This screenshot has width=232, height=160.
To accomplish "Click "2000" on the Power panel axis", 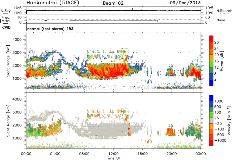I will [17, 65].
